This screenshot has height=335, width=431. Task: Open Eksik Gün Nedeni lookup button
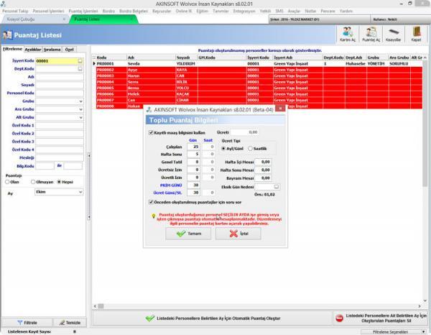tap(277, 187)
